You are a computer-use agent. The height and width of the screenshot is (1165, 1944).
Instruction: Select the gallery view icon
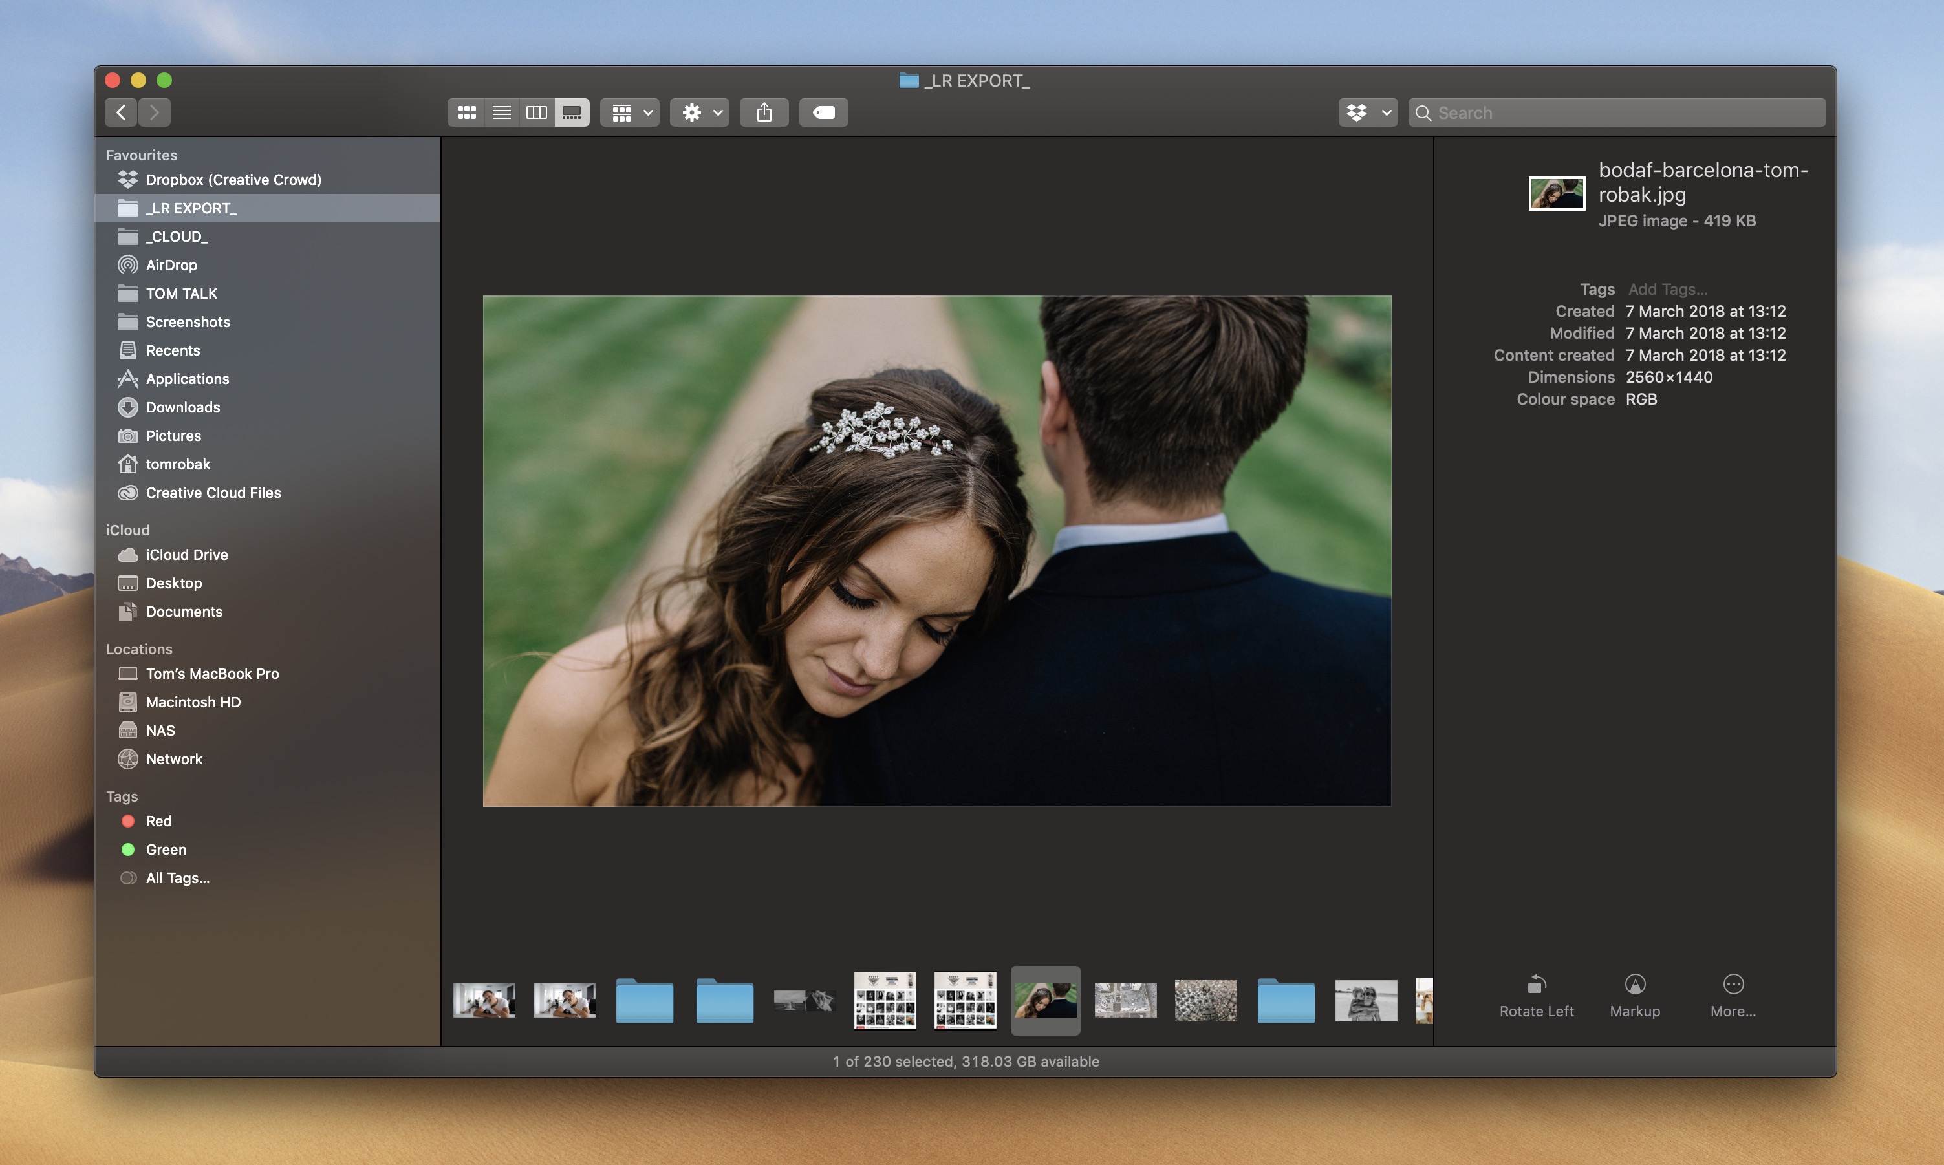point(571,112)
